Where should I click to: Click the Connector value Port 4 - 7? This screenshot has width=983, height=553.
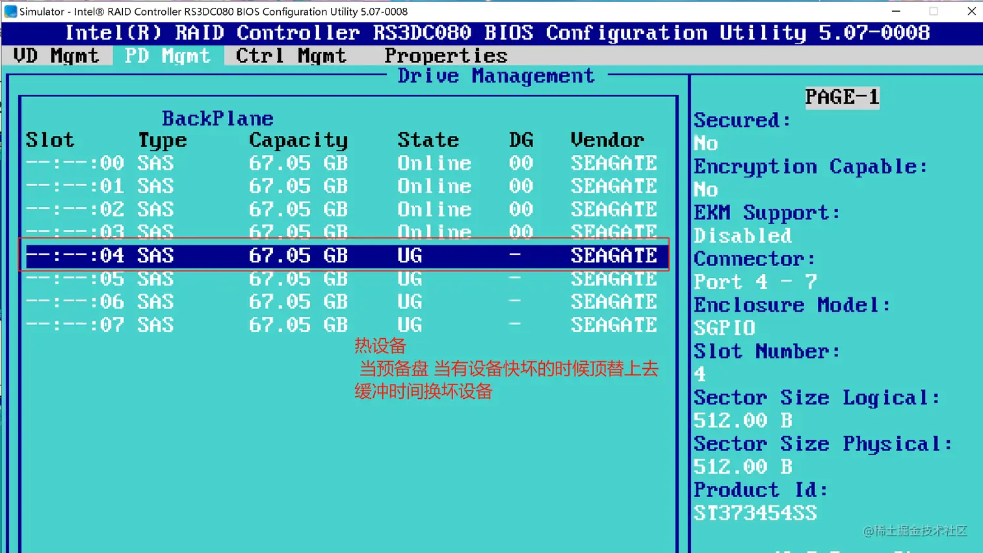[x=755, y=282]
